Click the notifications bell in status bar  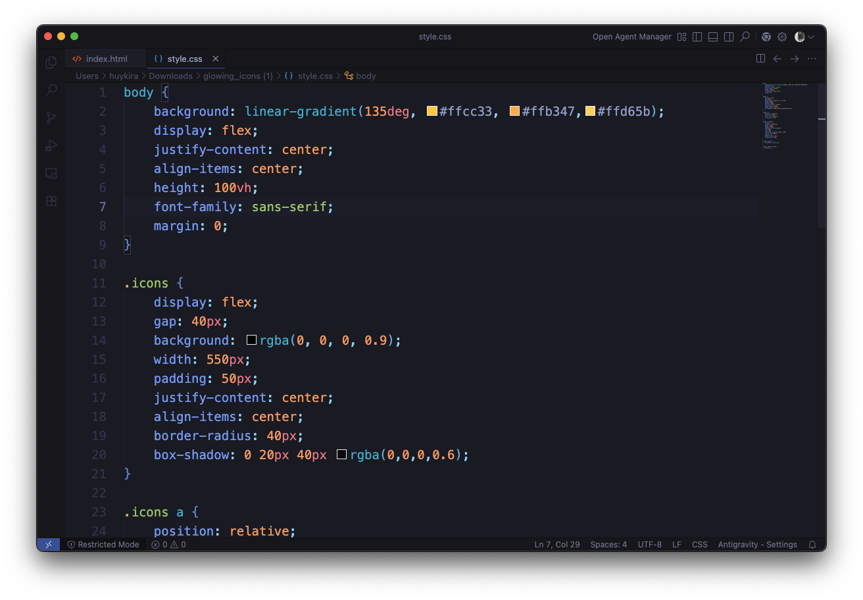click(x=812, y=545)
